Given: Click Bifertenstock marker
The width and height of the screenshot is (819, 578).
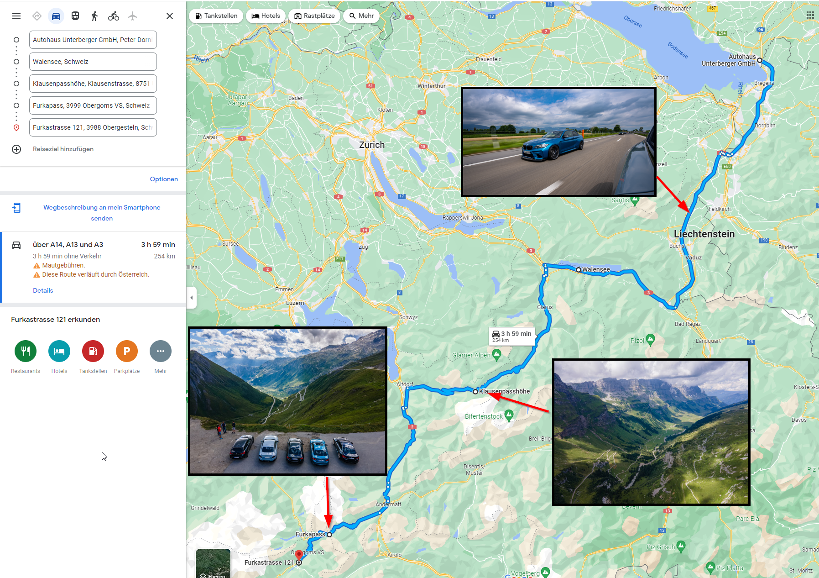Looking at the screenshot, I should [x=509, y=415].
